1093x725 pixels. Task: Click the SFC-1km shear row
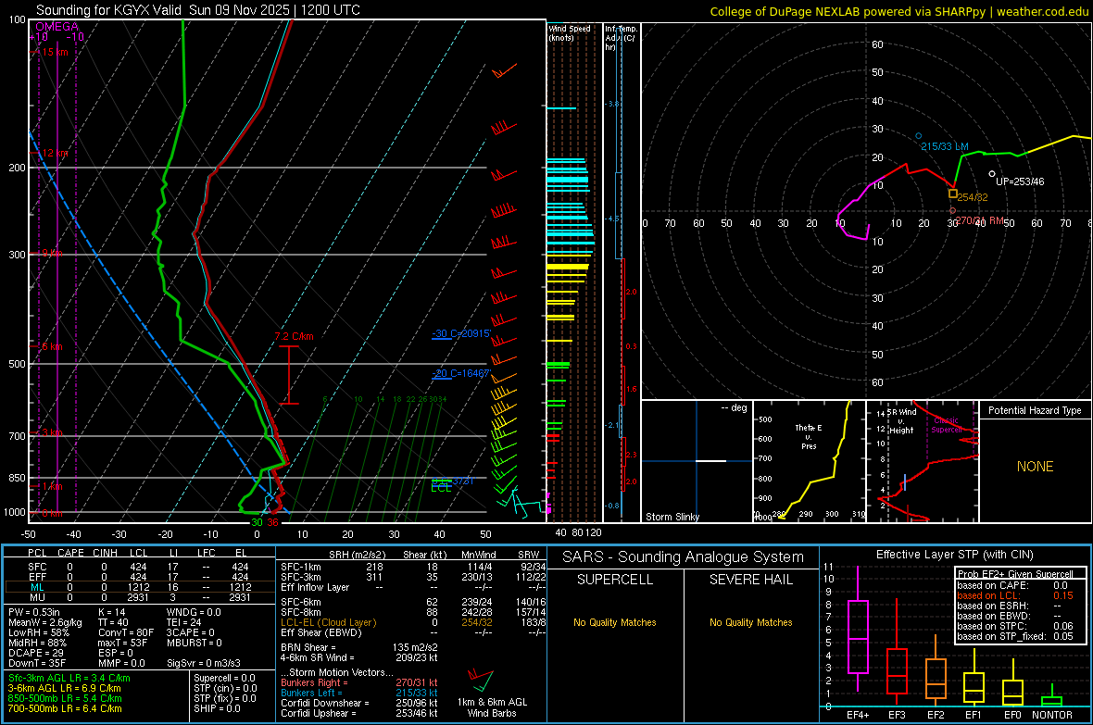tap(413, 567)
